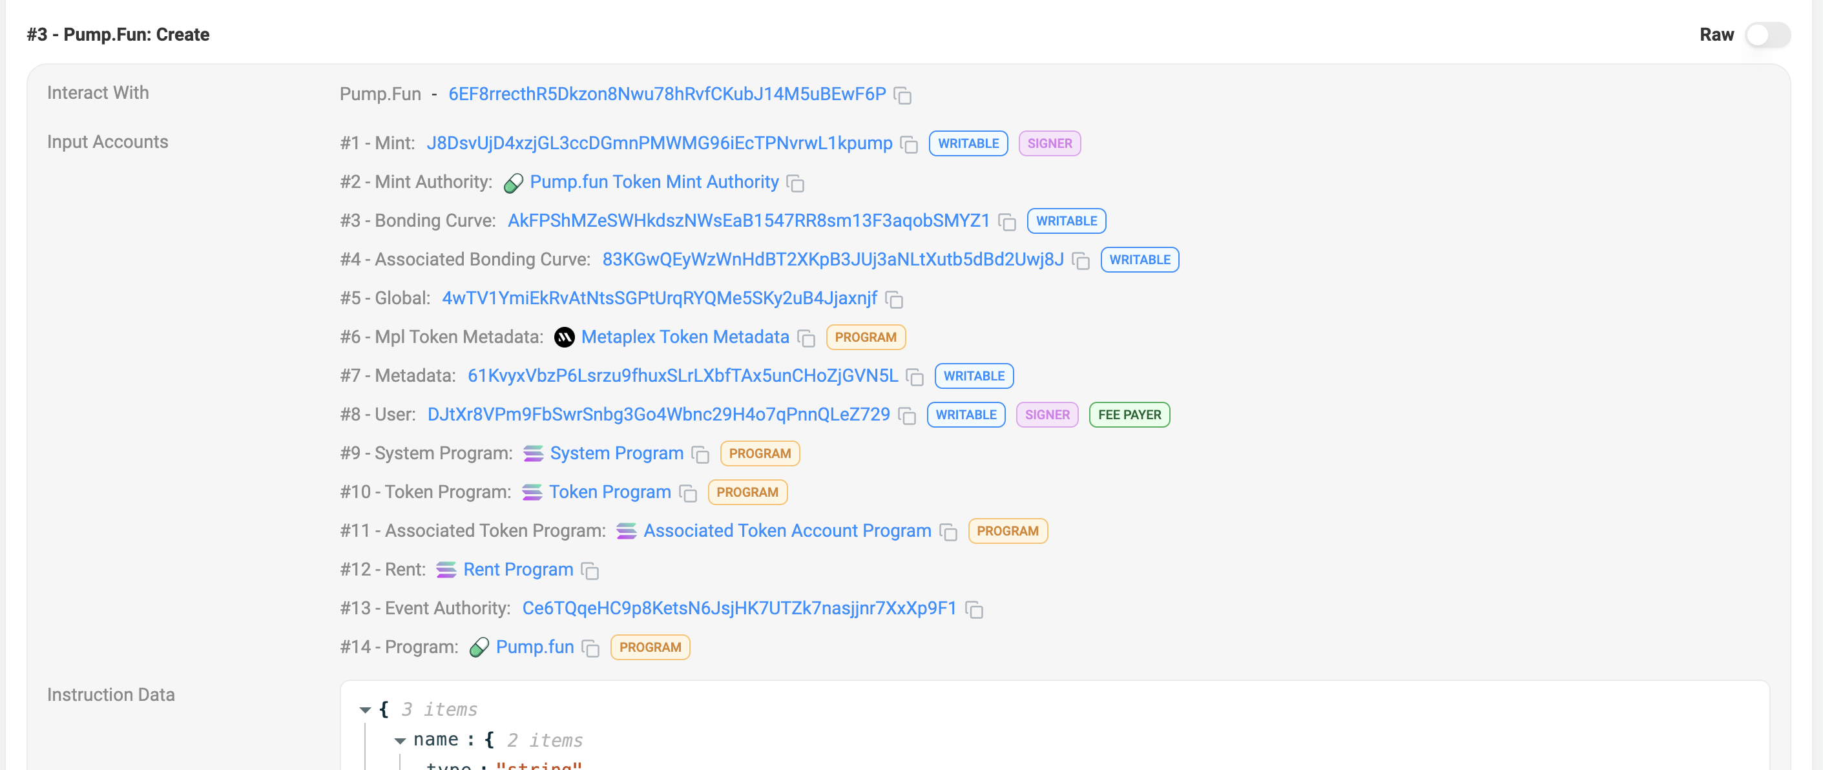Click the WRITABLE badge on the Metadata row

(974, 376)
